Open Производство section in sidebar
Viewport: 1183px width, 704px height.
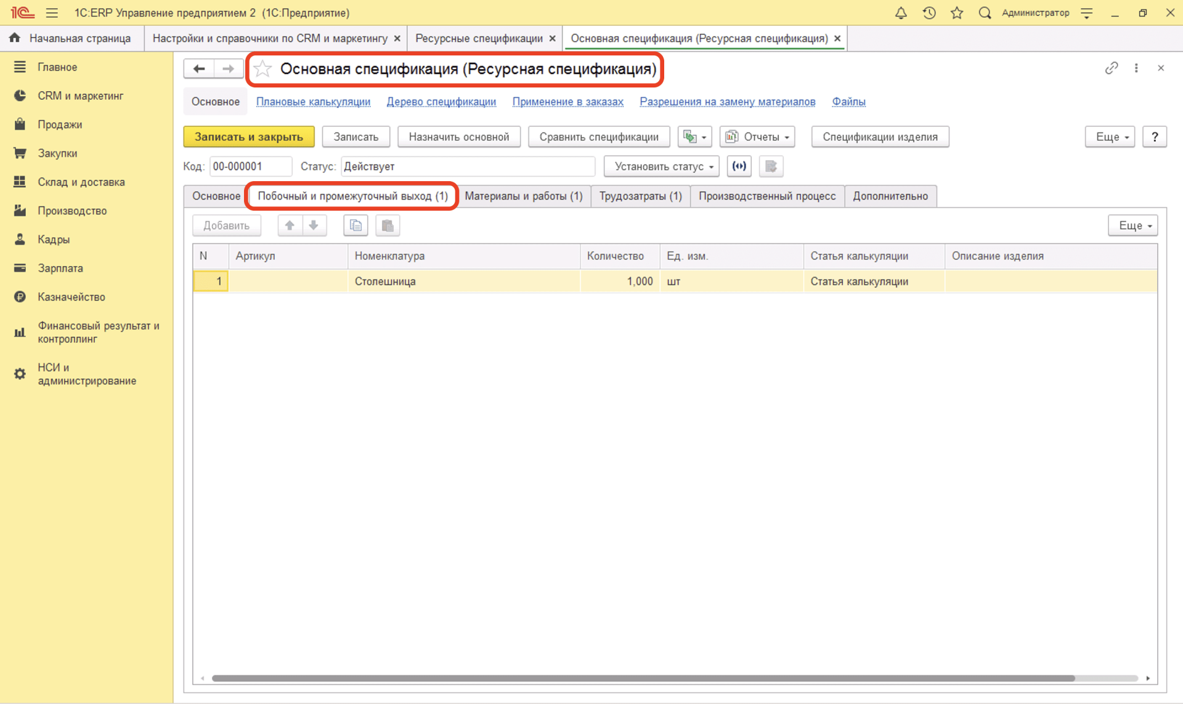(72, 211)
